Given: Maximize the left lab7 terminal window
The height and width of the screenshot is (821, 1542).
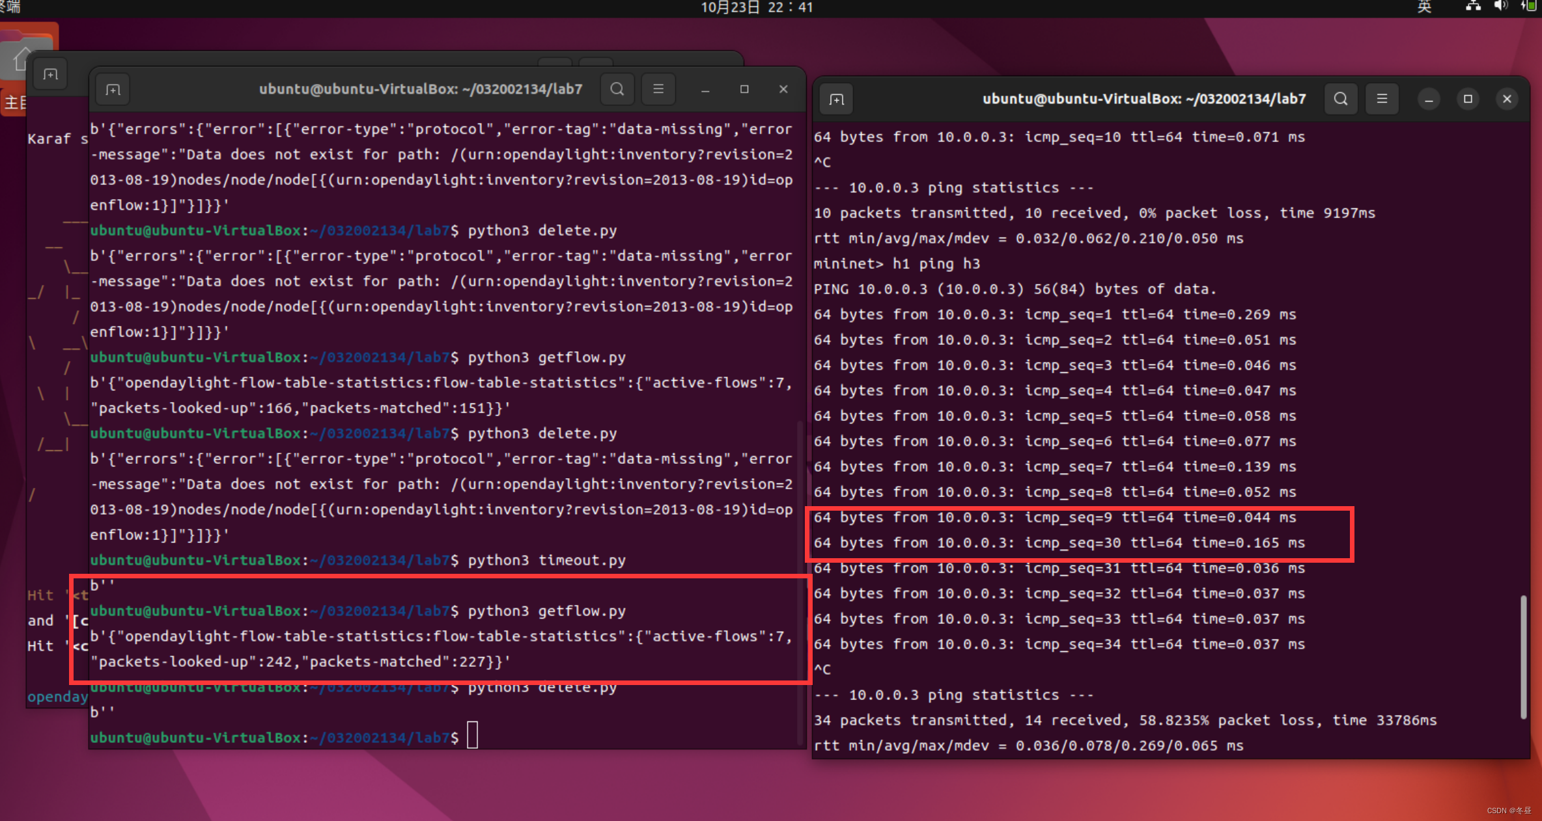Looking at the screenshot, I should tap(744, 90).
